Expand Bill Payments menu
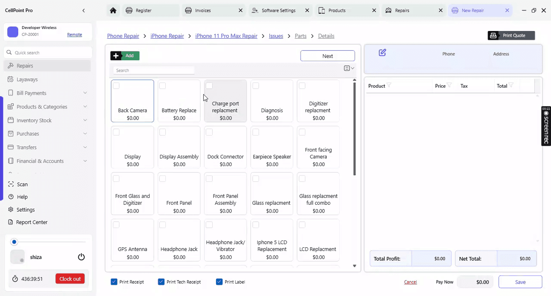This screenshot has height=296, width=551. [85, 93]
